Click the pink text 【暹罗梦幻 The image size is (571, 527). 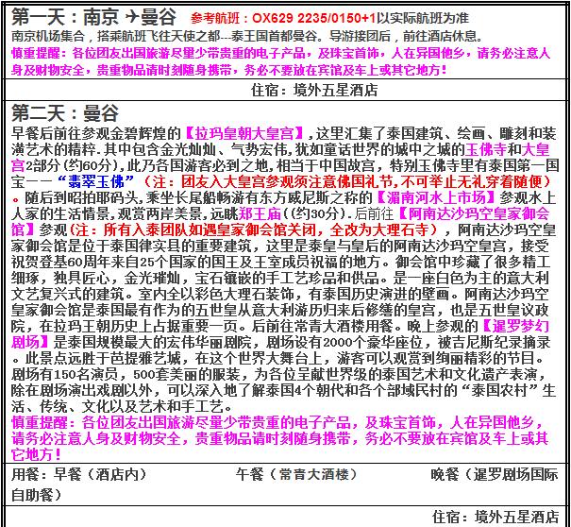coord(513,326)
